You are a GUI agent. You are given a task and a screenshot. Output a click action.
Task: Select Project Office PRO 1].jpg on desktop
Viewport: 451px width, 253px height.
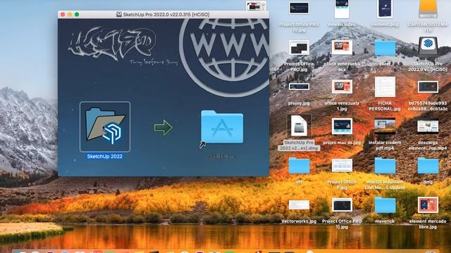342,205
